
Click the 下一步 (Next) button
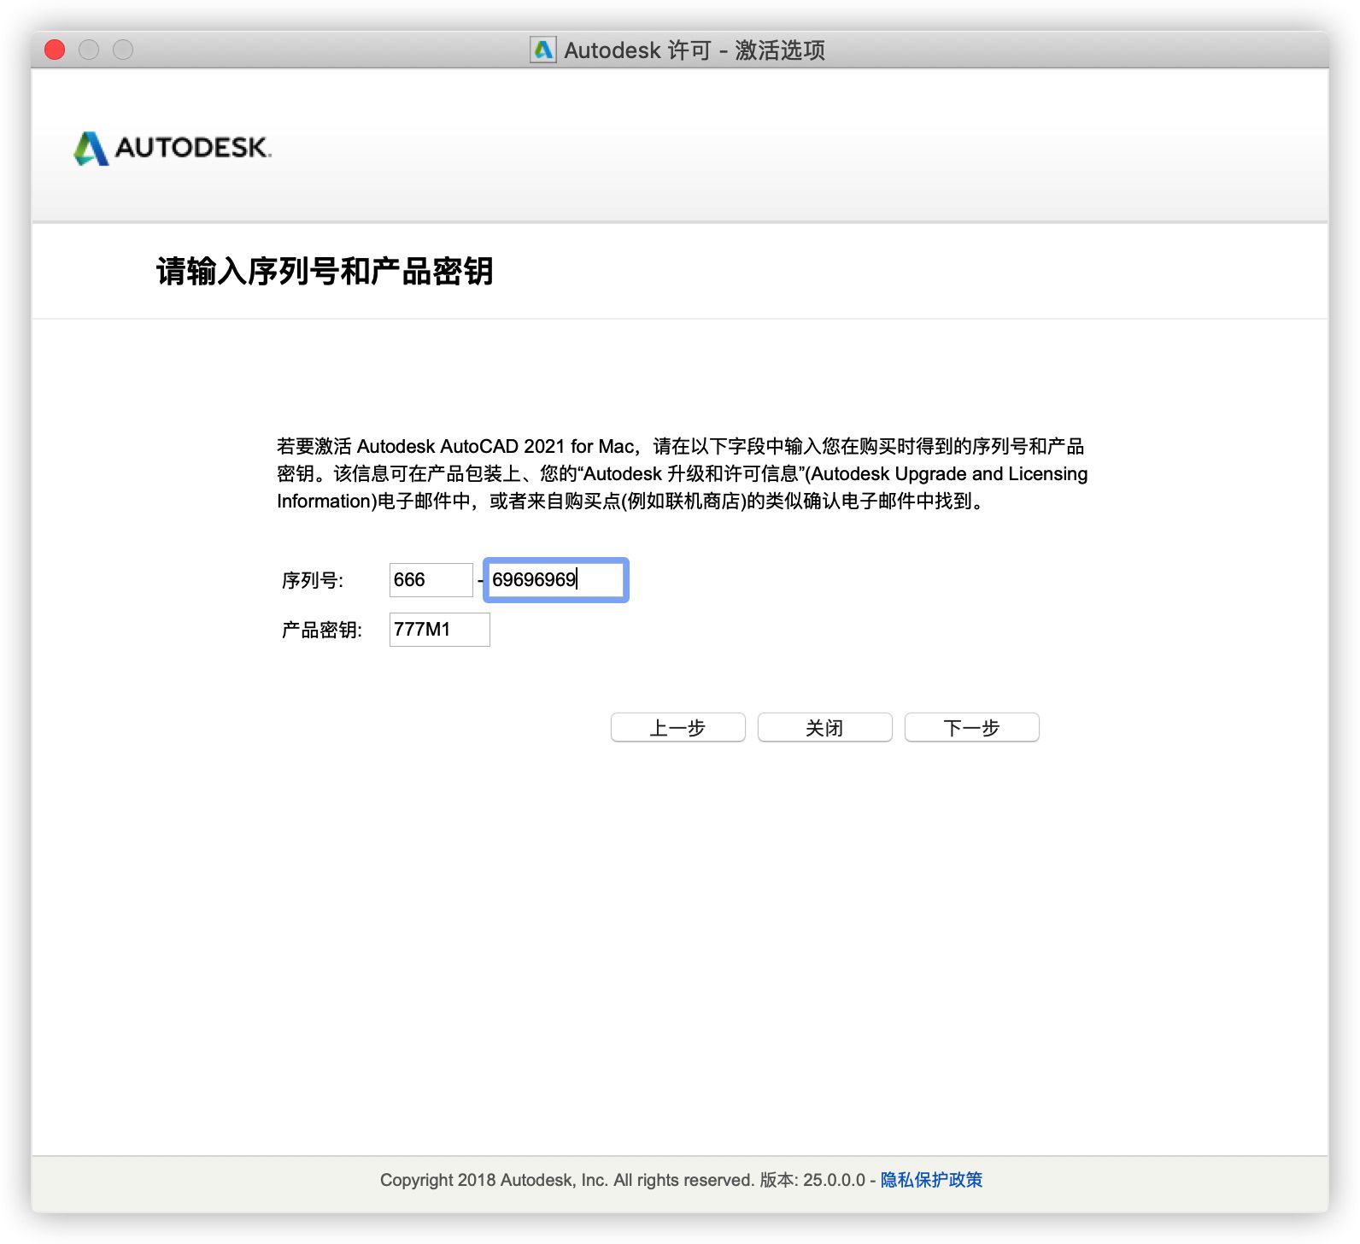[971, 727]
